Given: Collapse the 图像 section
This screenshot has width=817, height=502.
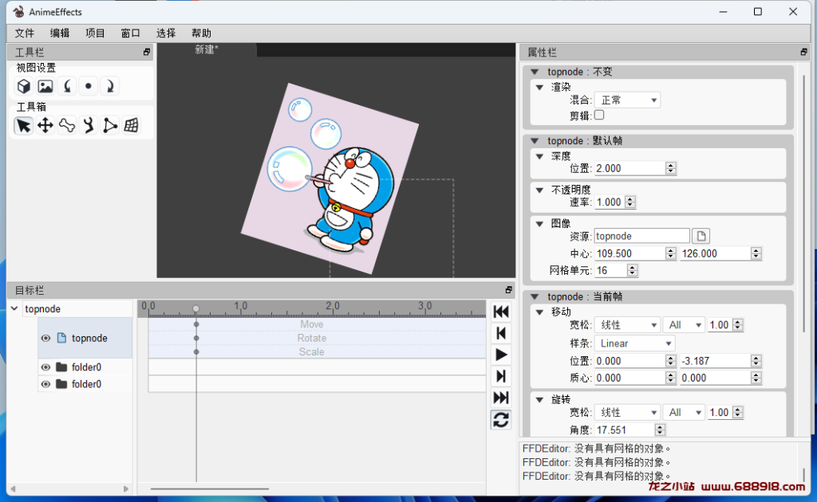Looking at the screenshot, I should 540,224.
